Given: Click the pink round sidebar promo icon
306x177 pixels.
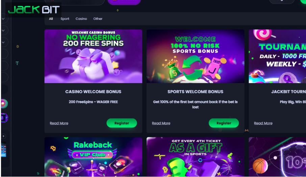Looking at the screenshot, I should coord(4,104).
